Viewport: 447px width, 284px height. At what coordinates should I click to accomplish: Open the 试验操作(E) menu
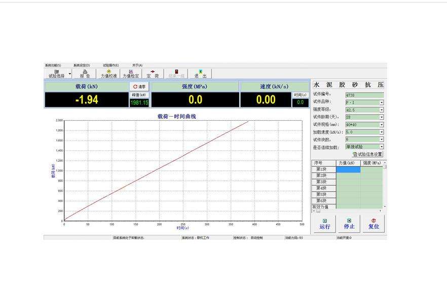coord(111,65)
